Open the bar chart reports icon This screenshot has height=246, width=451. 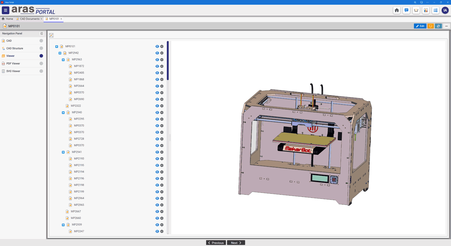[x=426, y=10]
